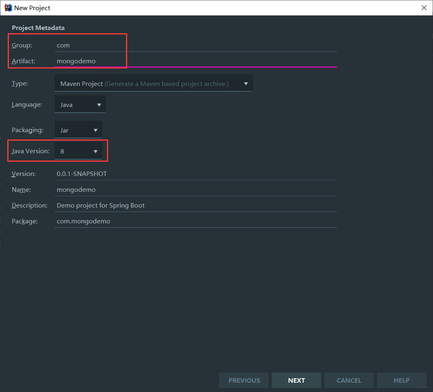Screen dimensions: 433x392
Task: Open the Java Version dropdown
Action: click(78, 152)
